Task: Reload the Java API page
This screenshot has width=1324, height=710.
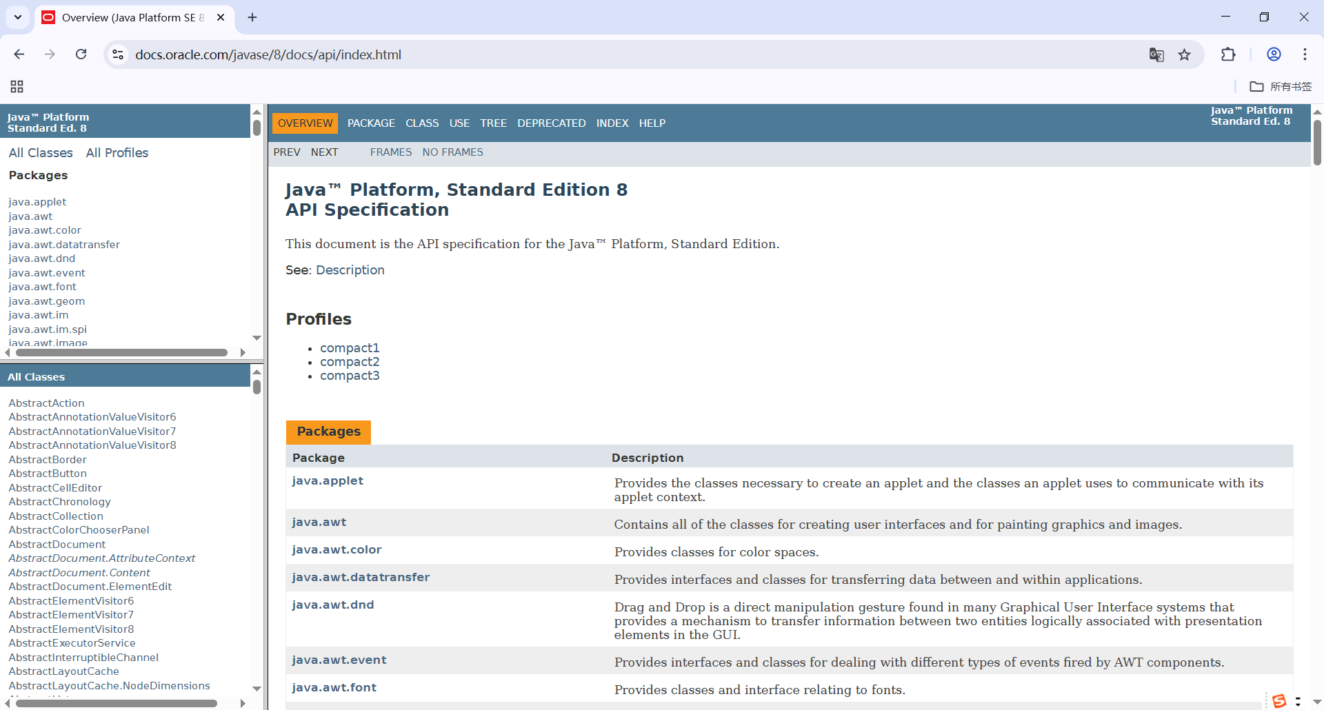Action: pos(81,54)
